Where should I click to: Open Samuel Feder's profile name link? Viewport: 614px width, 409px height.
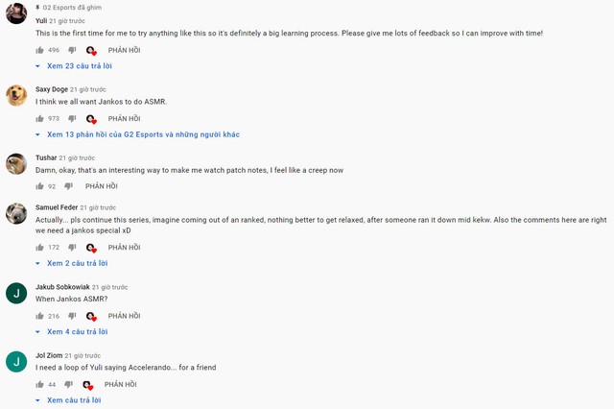click(x=57, y=207)
